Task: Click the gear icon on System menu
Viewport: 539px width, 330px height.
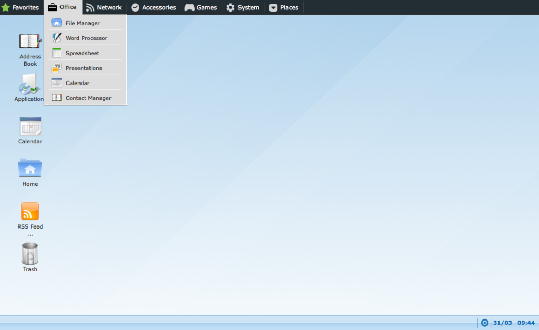Action: click(231, 7)
